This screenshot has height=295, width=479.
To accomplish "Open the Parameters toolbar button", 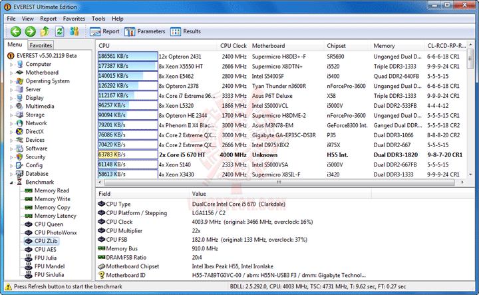I will coord(145,31).
